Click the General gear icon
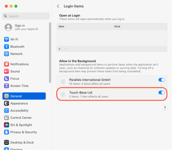Viewport: 172px width, 150px height. (7, 96)
